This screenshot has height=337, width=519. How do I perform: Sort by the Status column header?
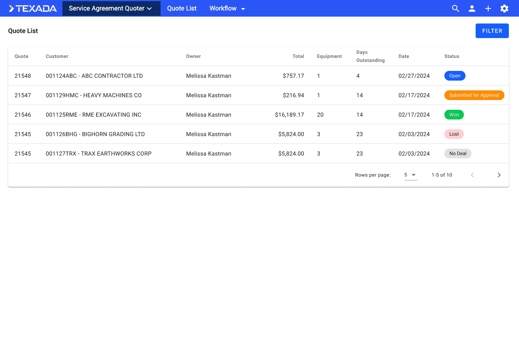pos(452,56)
